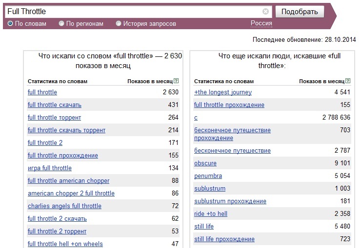Select the 'По словам' radio button
Screen dimensions: 363x248
tap(10, 23)
